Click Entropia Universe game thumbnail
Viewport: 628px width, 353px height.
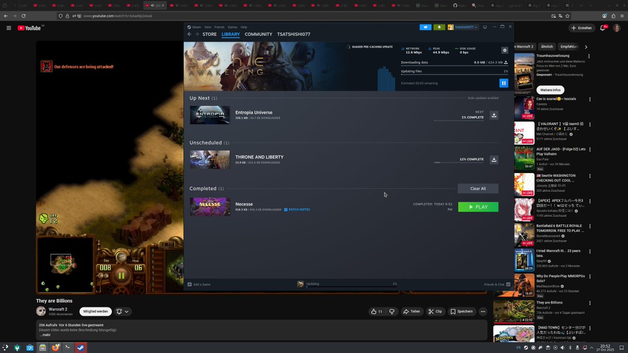pyautogui.click(x=210, y=115)
